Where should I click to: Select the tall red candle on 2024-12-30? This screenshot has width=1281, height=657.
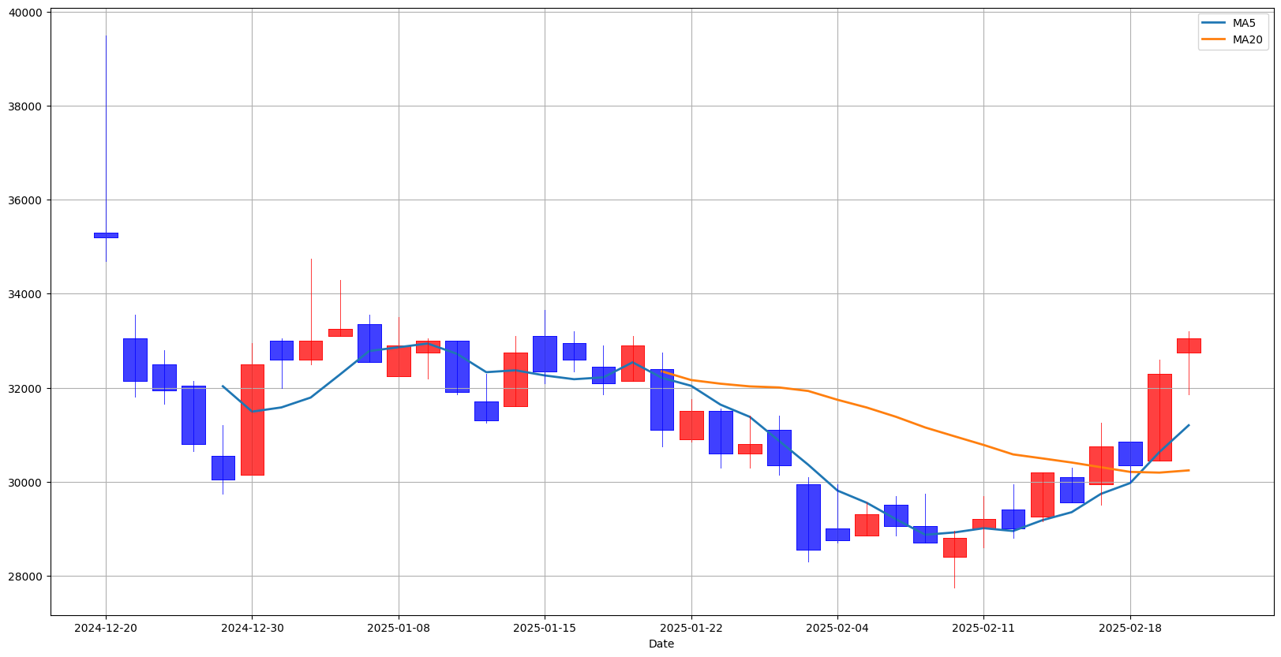[x=252, y=420]
